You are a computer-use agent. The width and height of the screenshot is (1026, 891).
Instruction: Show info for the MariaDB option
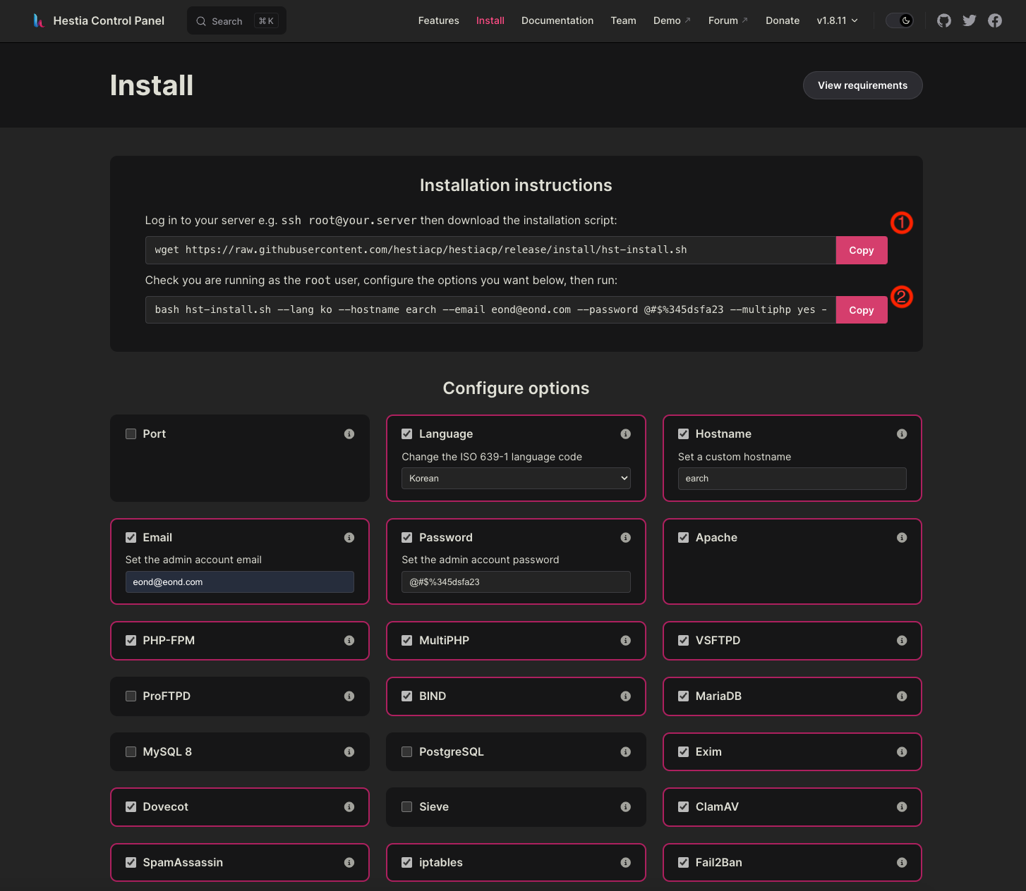(x=902, y=696)
